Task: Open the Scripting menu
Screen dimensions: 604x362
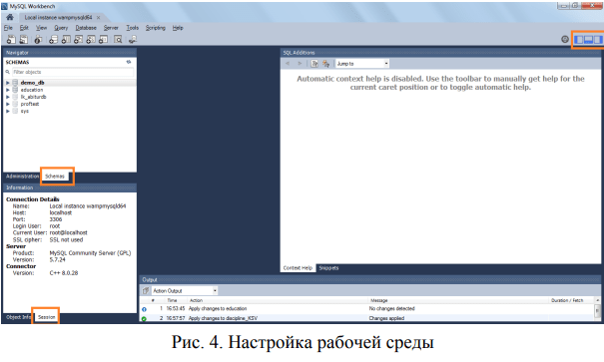Action: (155, 28)
